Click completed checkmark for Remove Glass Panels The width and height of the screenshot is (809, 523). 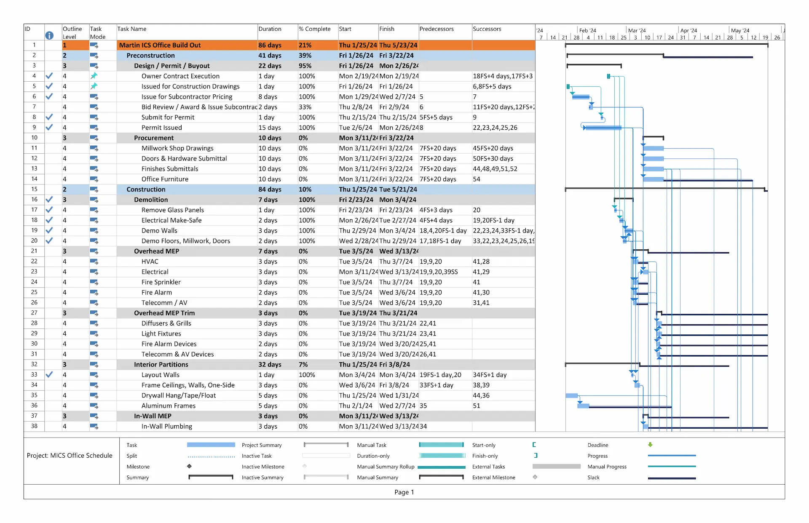[x=49, y=210]
